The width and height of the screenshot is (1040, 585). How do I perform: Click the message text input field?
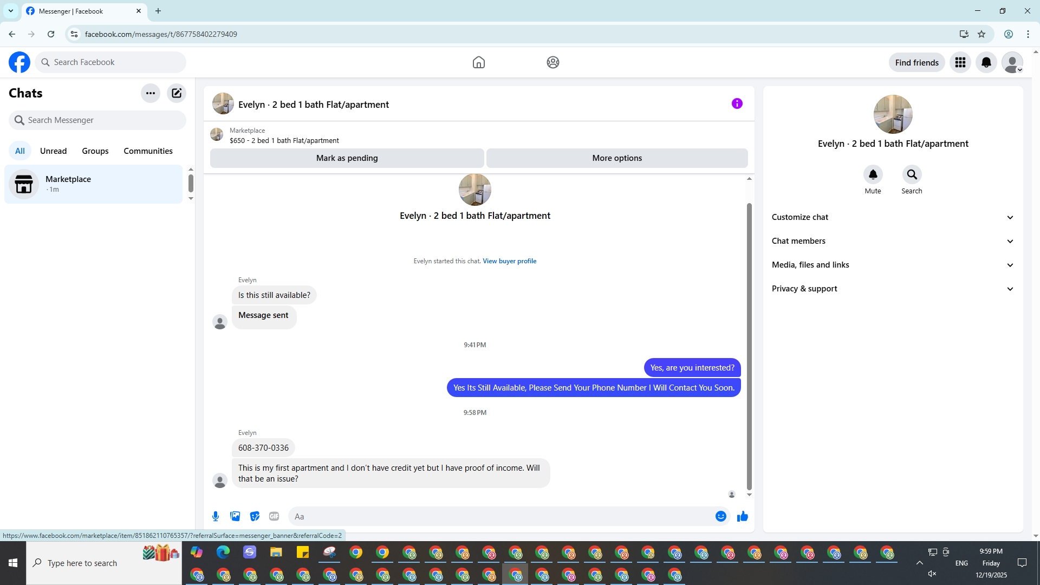pos(501,516)
